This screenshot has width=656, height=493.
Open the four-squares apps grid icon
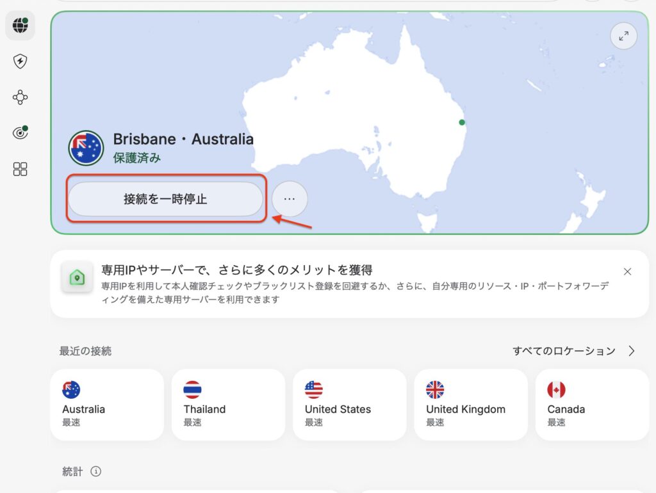(20, 169)
